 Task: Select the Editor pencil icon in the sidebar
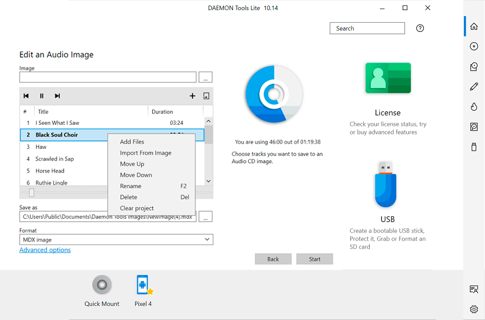(x=473, y=86)
